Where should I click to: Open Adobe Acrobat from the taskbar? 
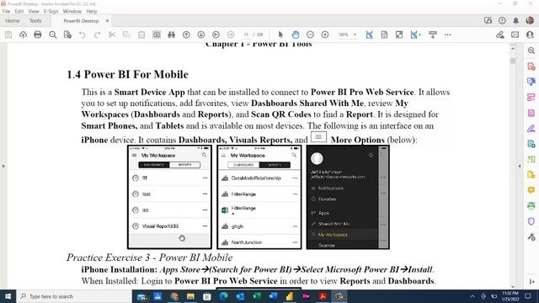pos(323,296)
